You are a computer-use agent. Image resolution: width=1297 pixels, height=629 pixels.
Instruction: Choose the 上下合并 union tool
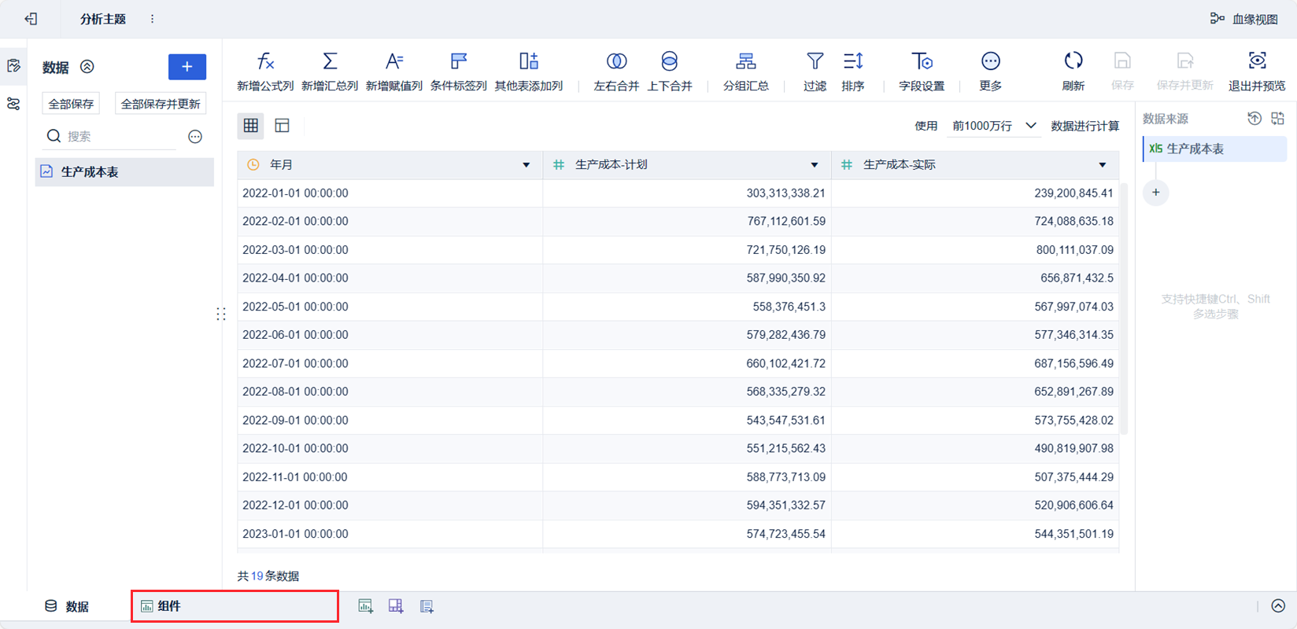point(670,72)
